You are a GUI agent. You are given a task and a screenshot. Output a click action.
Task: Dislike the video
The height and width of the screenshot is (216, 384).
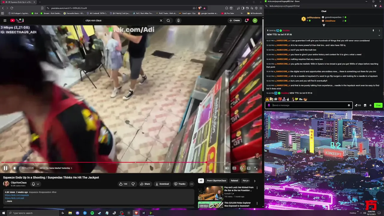133,184
